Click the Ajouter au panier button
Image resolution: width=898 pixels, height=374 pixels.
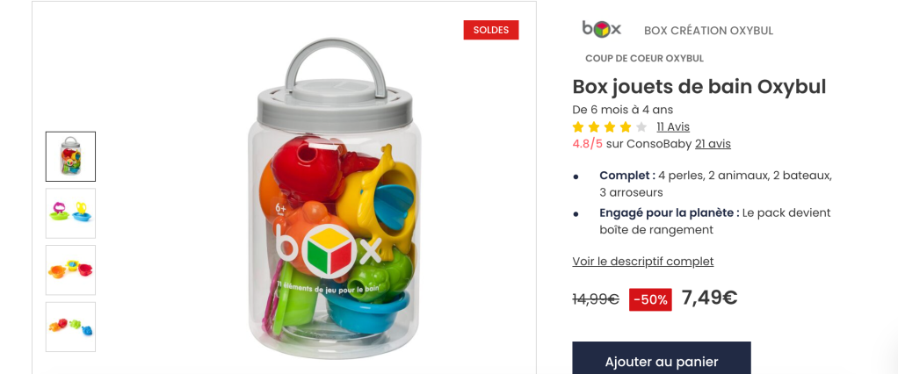[662, 358]
